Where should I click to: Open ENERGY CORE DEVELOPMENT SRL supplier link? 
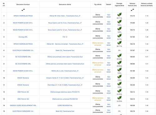tap(23, 105)
